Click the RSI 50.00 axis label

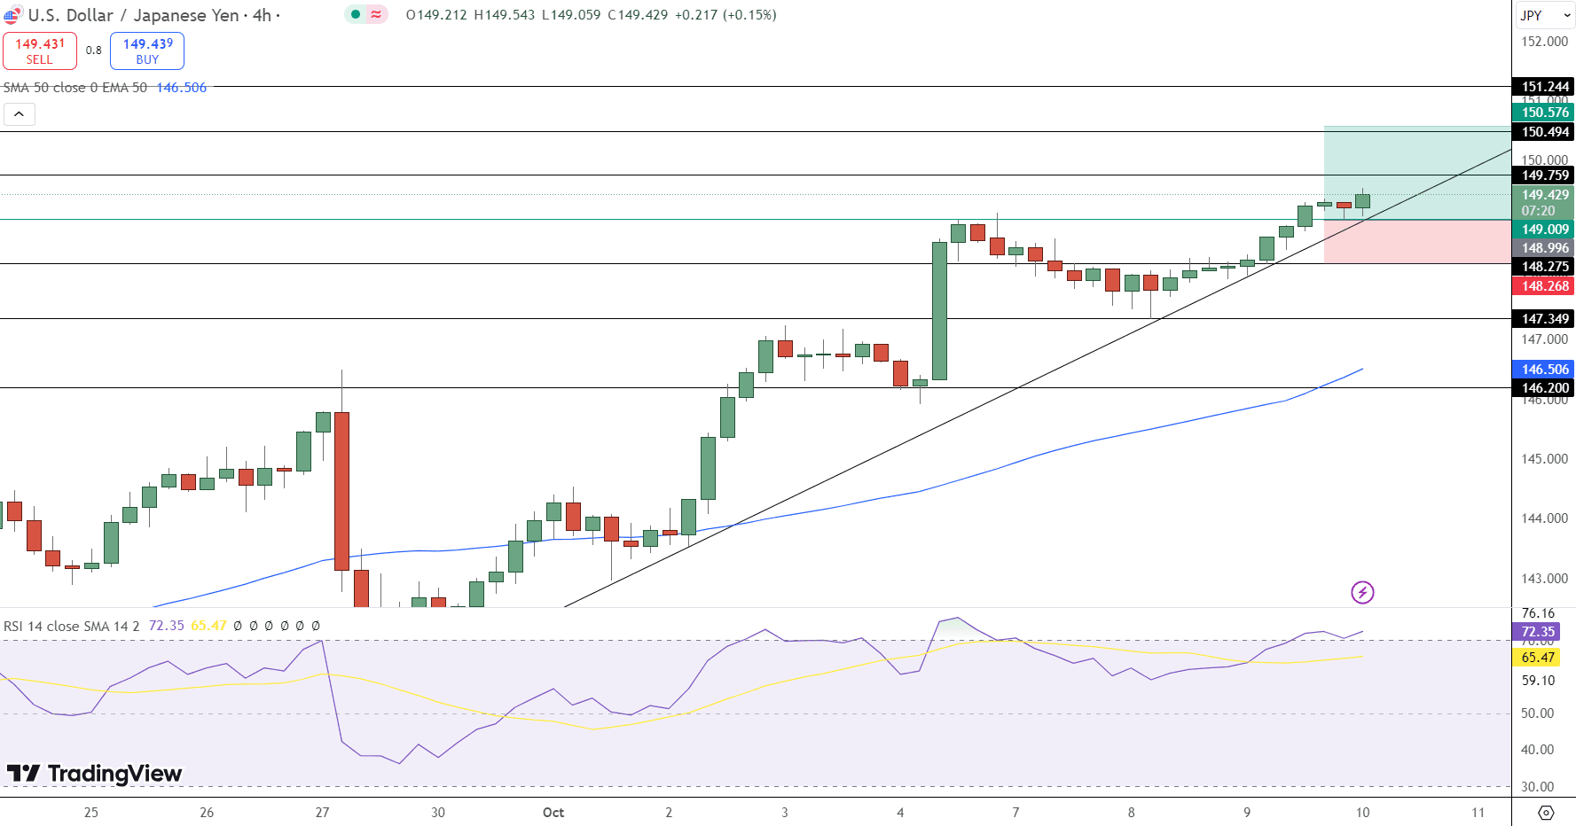[x=1538, y=713]
